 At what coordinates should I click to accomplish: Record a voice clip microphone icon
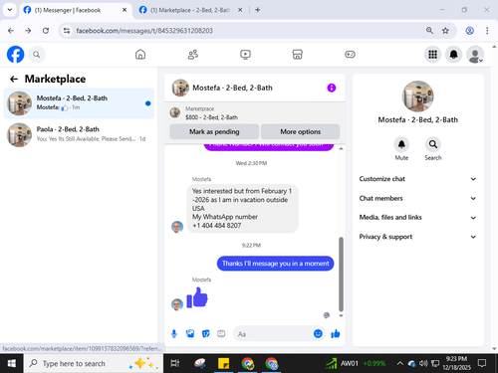174,334
